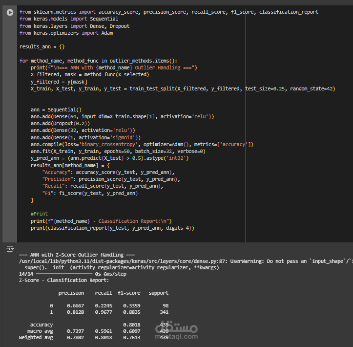353x347 pixels.
Task: Click the UserWarning dense.py output line
Action: (186, 261)
